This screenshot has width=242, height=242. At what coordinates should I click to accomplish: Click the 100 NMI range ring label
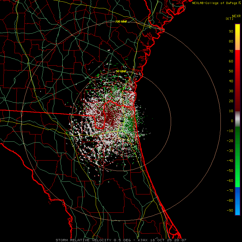(x=121, y=22)
